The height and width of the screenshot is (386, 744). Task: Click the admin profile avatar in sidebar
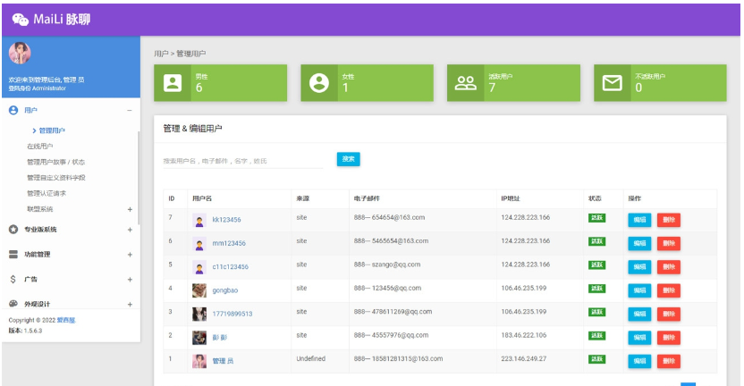(x=20, y=54)
